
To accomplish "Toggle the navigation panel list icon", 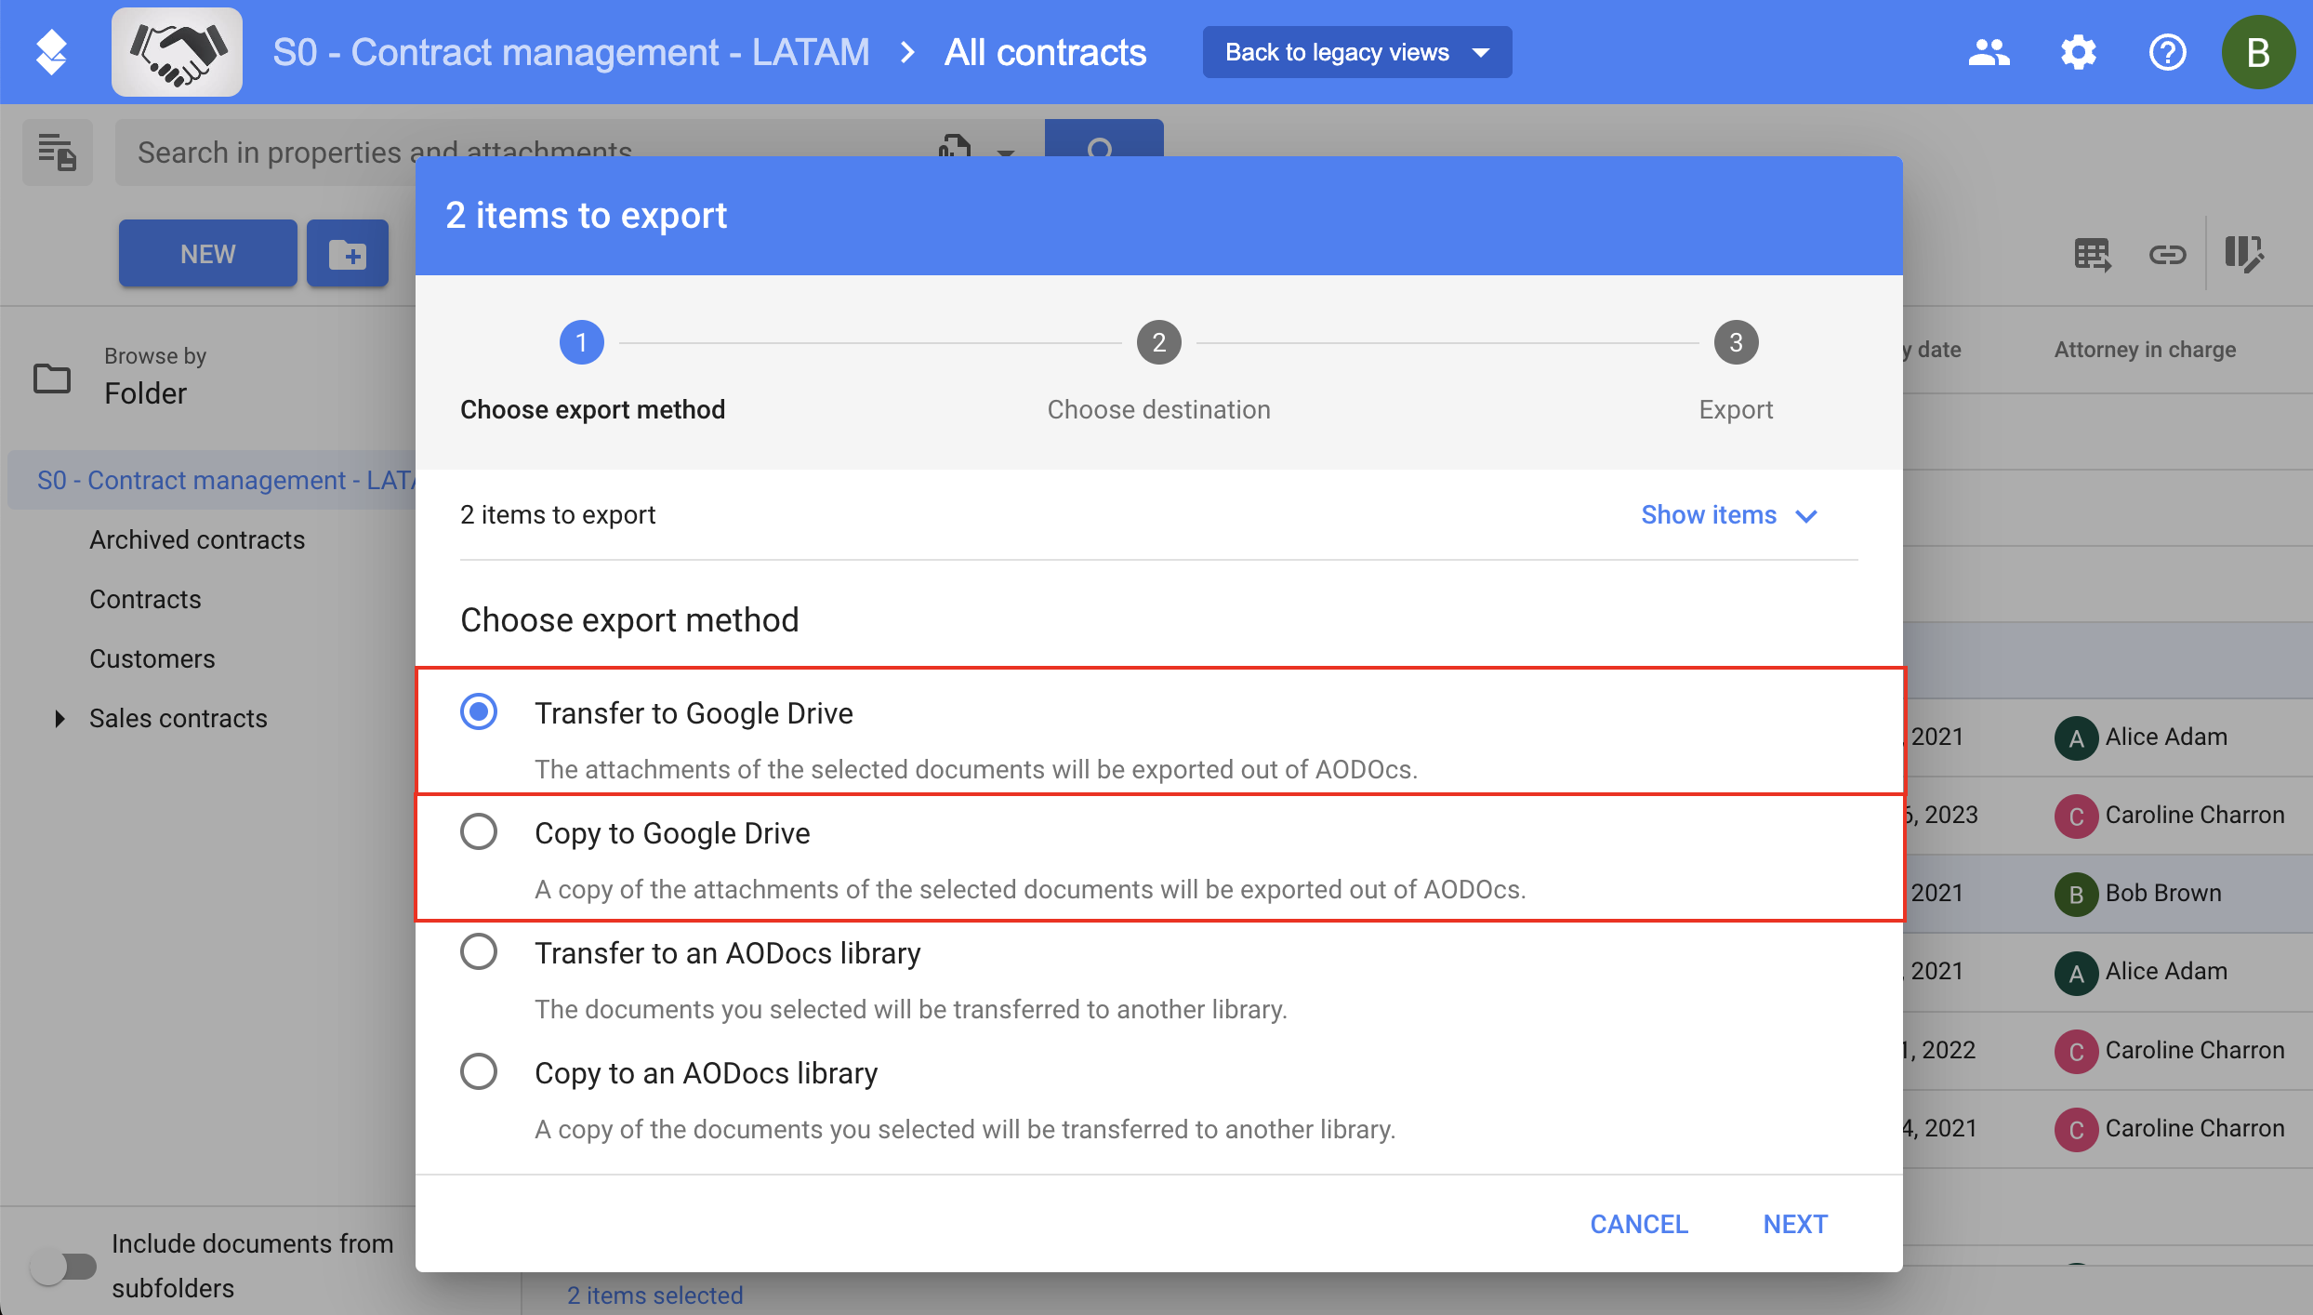I will click(x=58, y=152).
